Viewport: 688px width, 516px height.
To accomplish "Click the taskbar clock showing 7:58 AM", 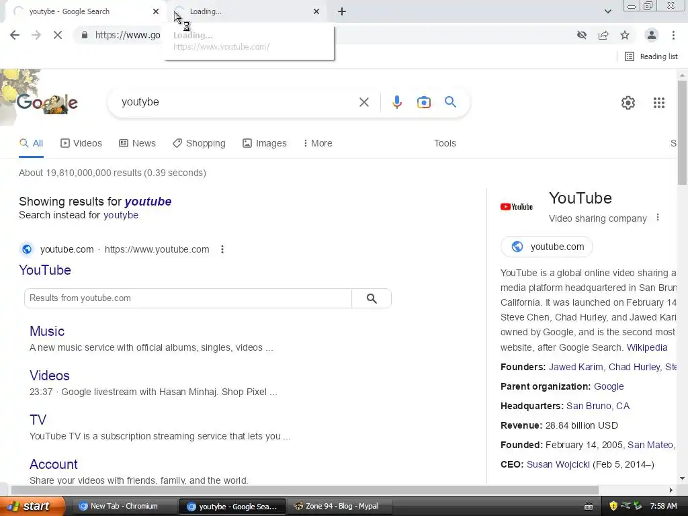I will point(663,507).
